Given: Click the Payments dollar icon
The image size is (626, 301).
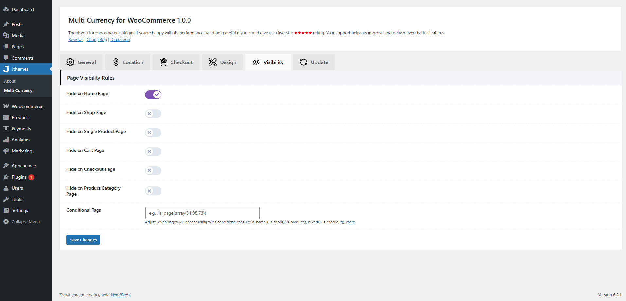Looking at the screenshot, I should tap(6, 129).
